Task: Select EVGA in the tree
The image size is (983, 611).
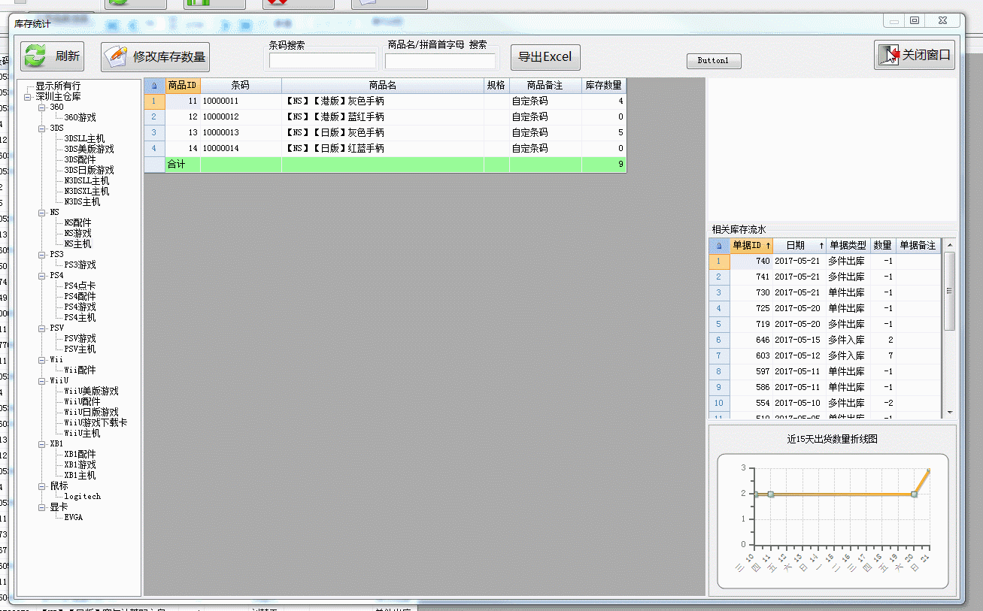Action: [73, 518]
